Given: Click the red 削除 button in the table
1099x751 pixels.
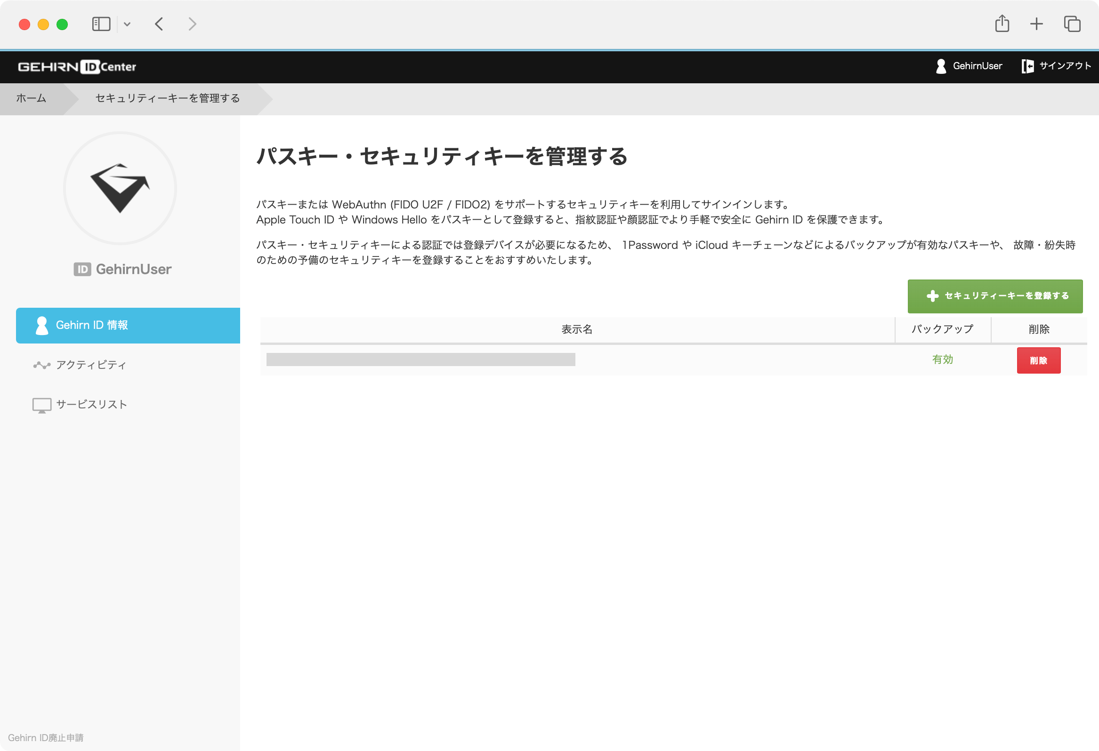Looking at the screenshot, I should pyautogui.click(x=1038, y=360).
